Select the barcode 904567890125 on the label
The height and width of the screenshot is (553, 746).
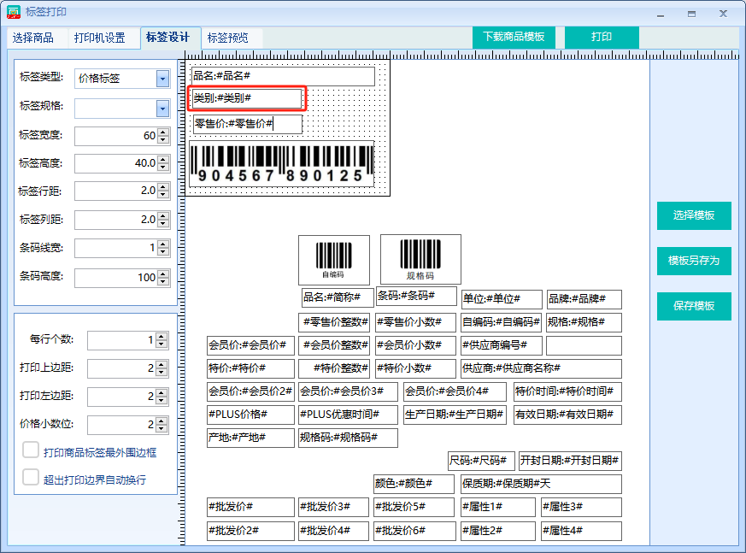pos(282,164)
